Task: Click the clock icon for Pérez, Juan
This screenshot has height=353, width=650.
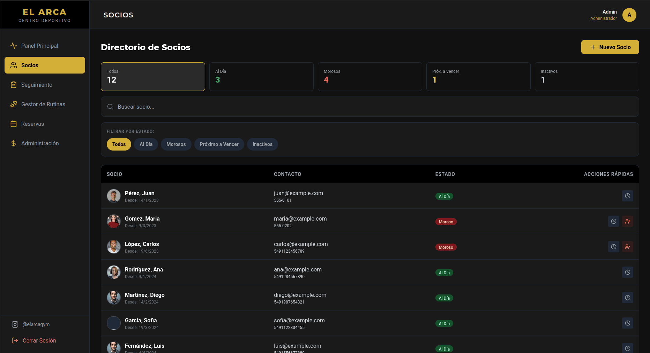Action: 627,196
